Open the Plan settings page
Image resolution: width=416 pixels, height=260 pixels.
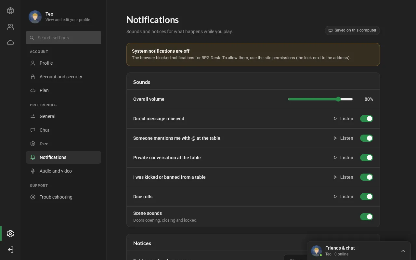pyautogui.click(x=63, y=90)
